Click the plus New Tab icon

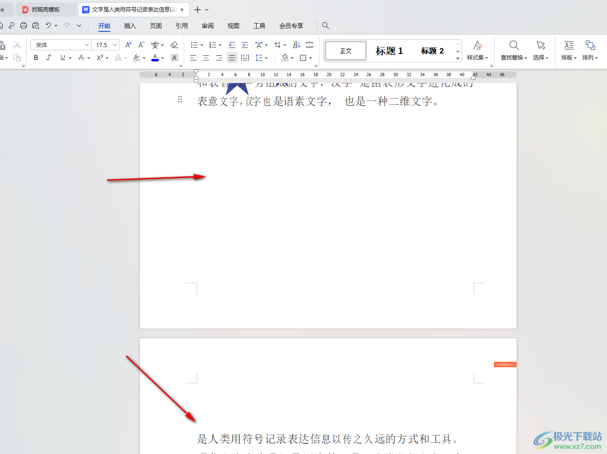pos(198,9)
